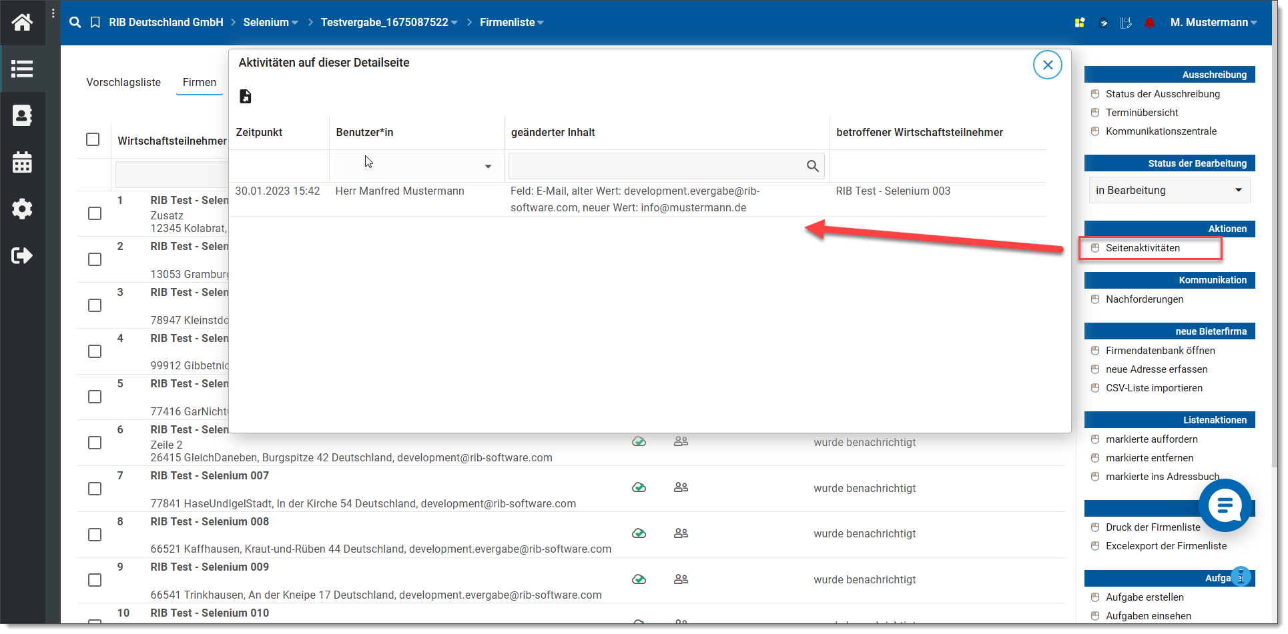Open the calendar icon in sidebar

click(22, 162)
